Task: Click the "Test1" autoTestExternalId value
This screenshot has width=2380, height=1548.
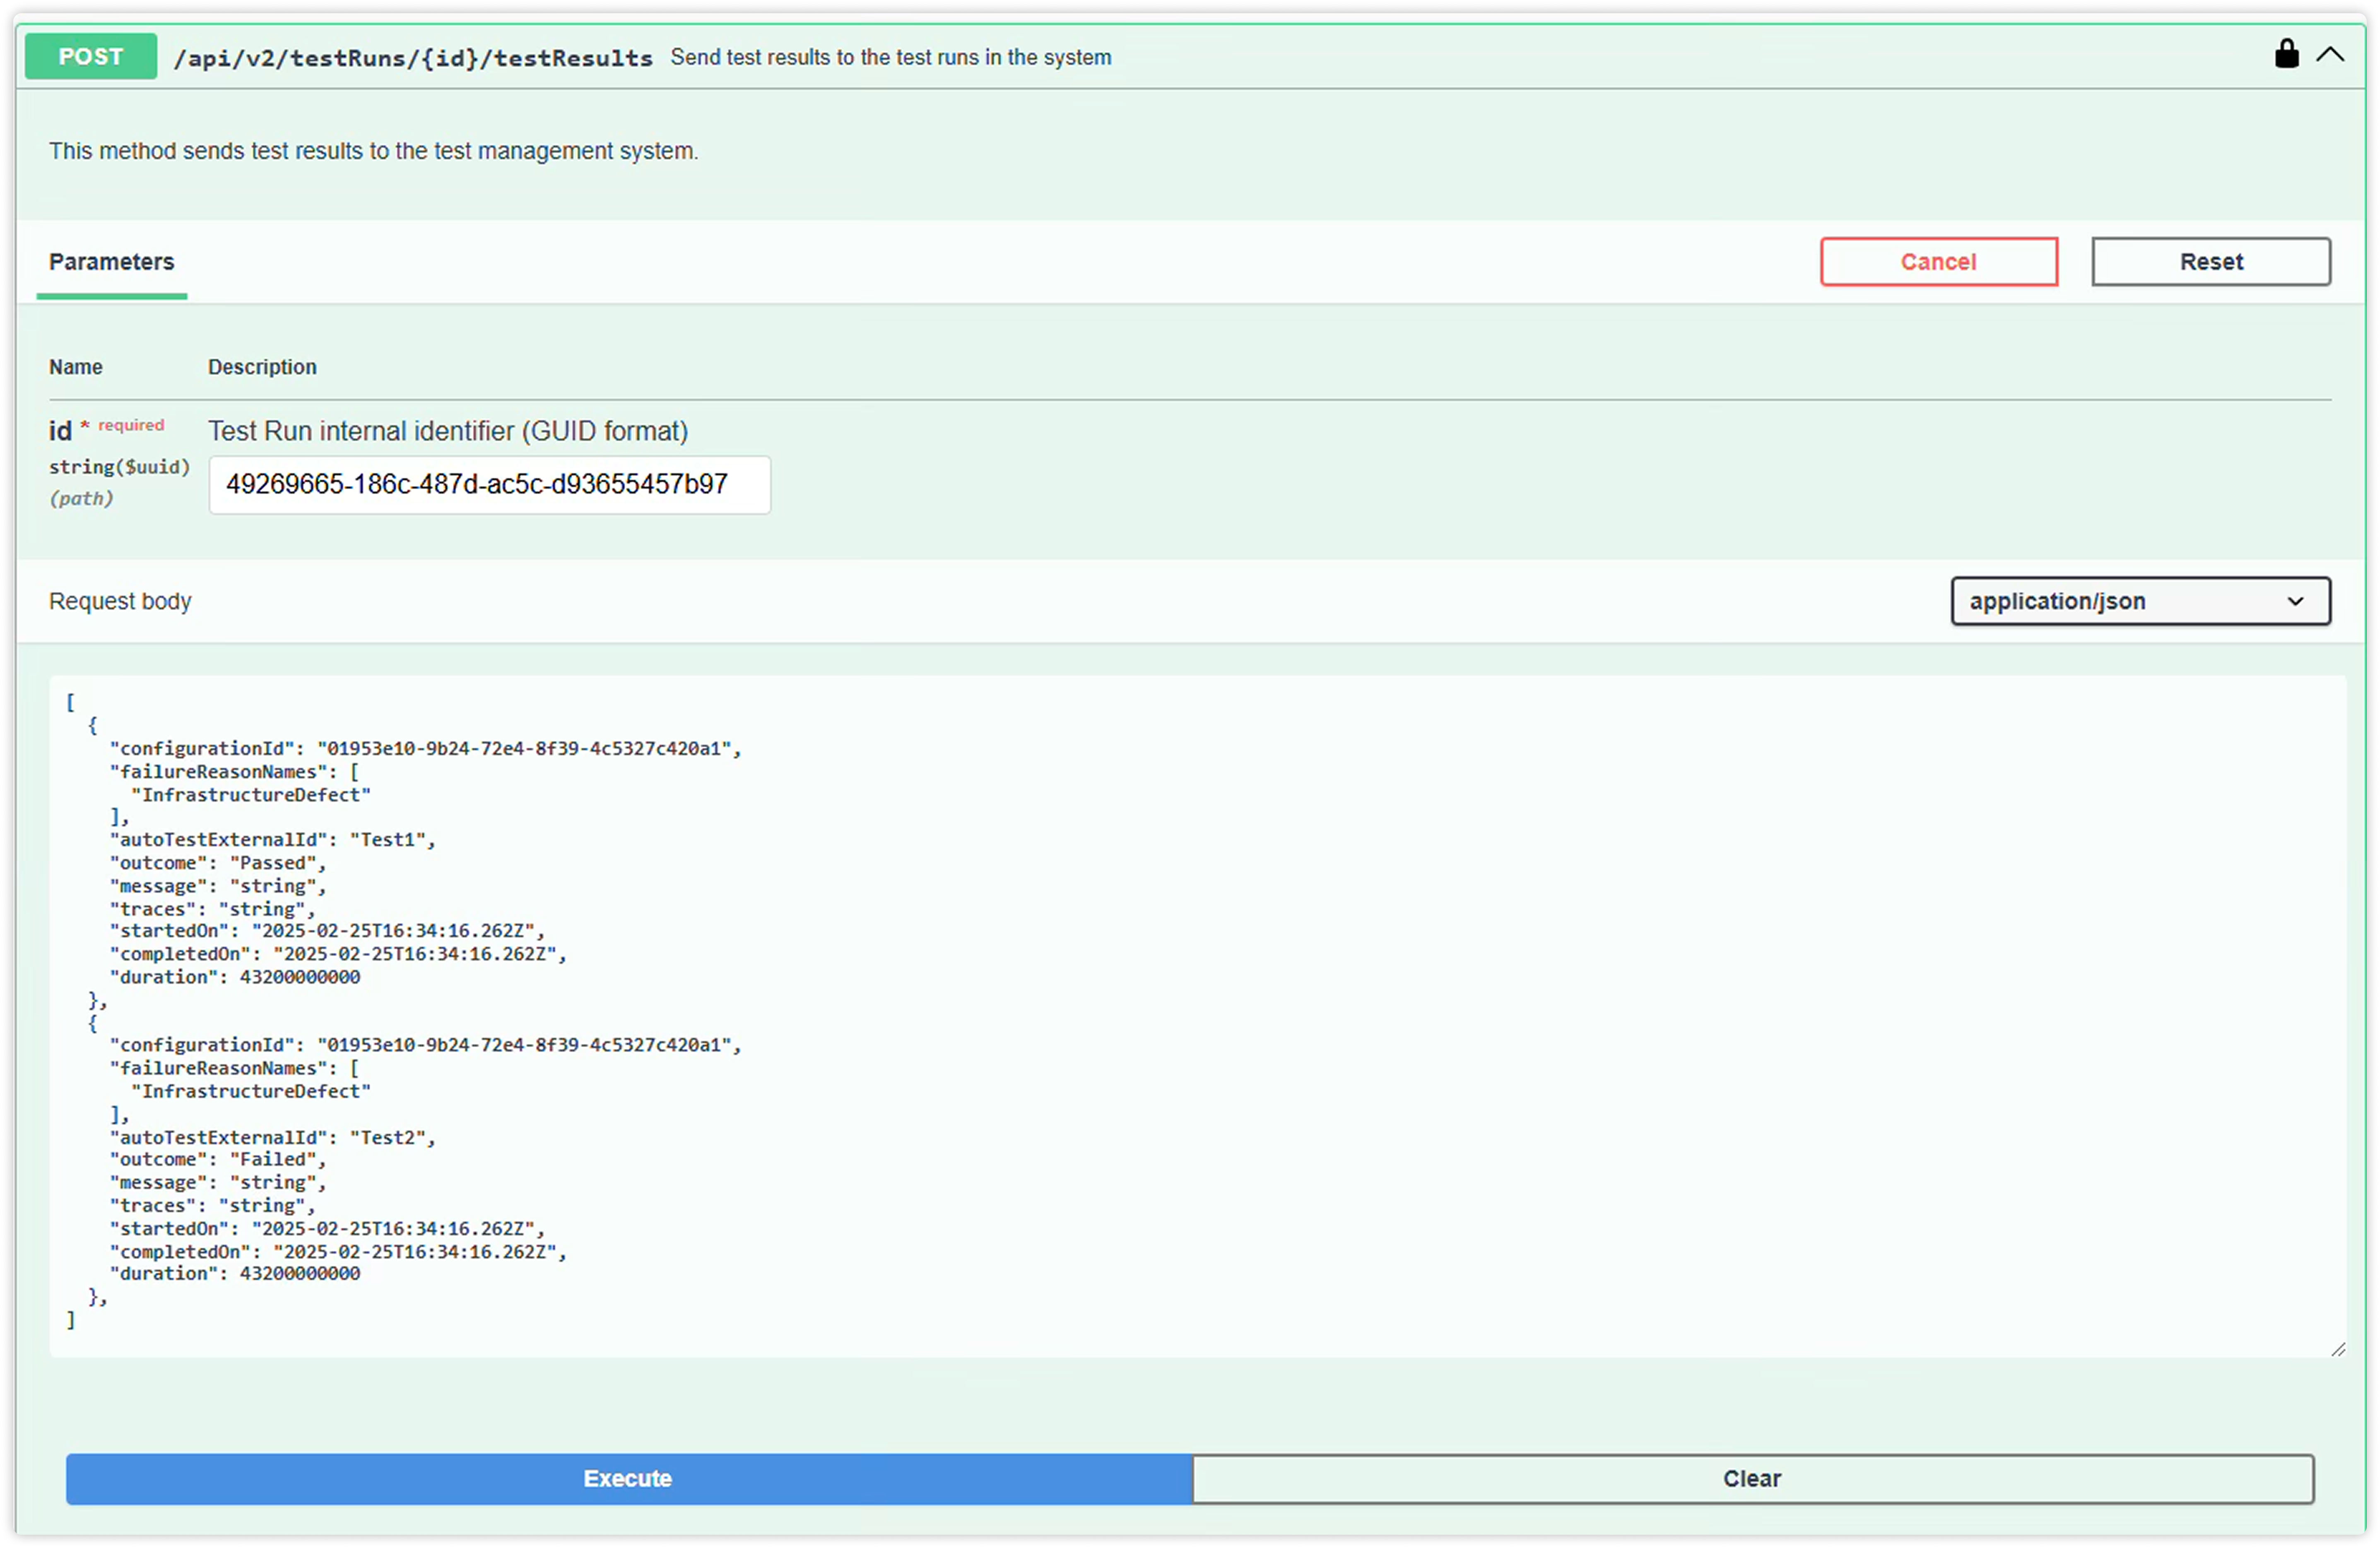Action: [388, 841]
